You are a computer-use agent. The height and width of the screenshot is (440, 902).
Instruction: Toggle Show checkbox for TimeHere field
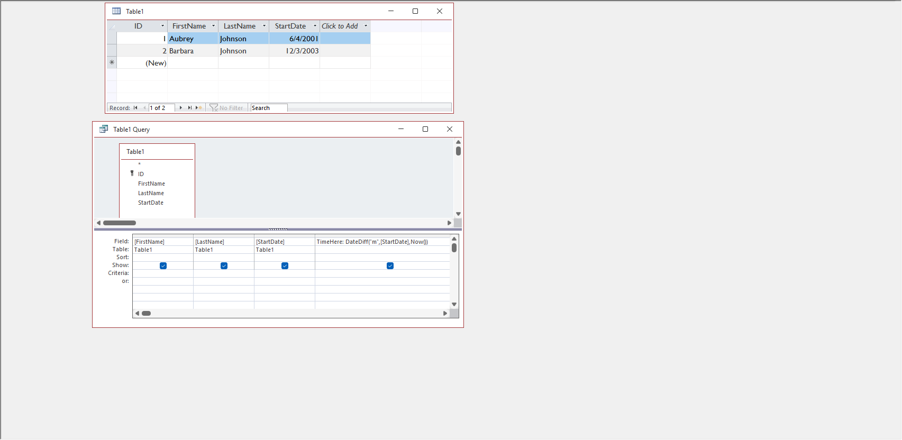pos(390,265)
